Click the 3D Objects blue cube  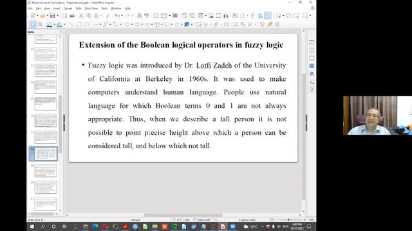pyautogui.click(x=187, y=24)
